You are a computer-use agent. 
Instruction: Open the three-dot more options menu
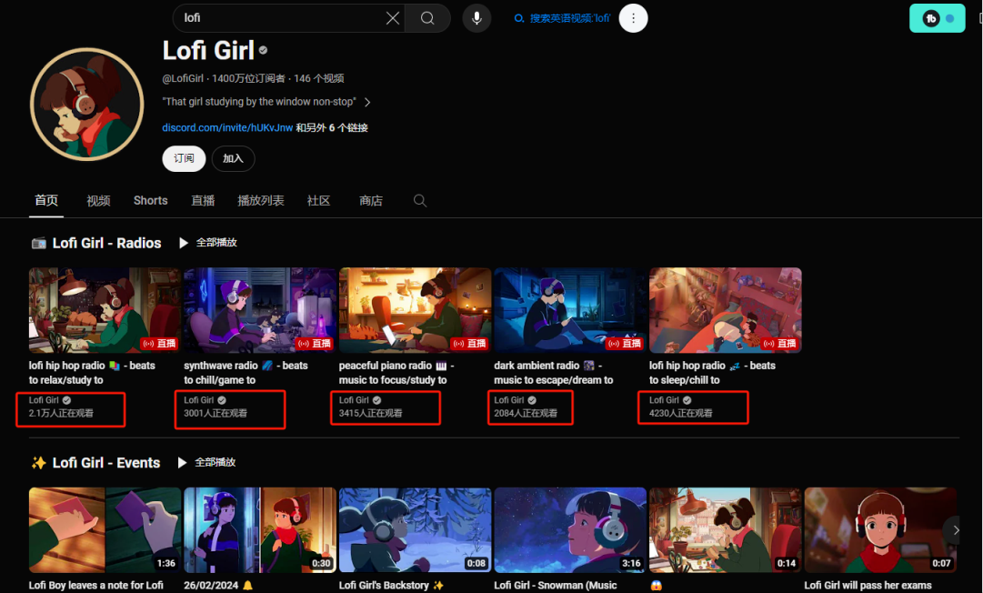pos(634,18)
